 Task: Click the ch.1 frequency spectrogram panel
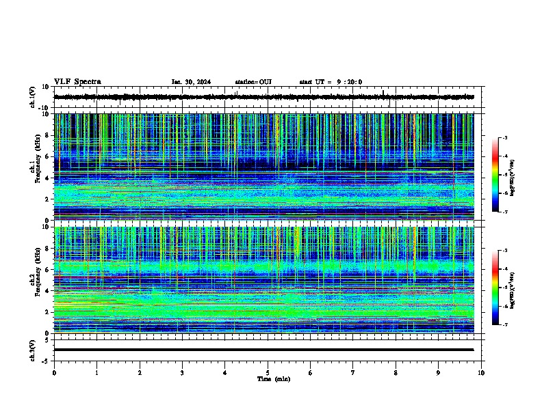[x=264, y=167]
